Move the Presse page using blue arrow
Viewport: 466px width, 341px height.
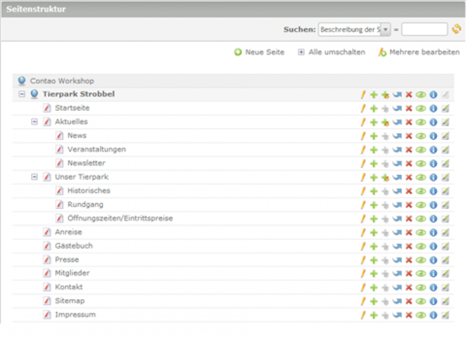point(397,259)
